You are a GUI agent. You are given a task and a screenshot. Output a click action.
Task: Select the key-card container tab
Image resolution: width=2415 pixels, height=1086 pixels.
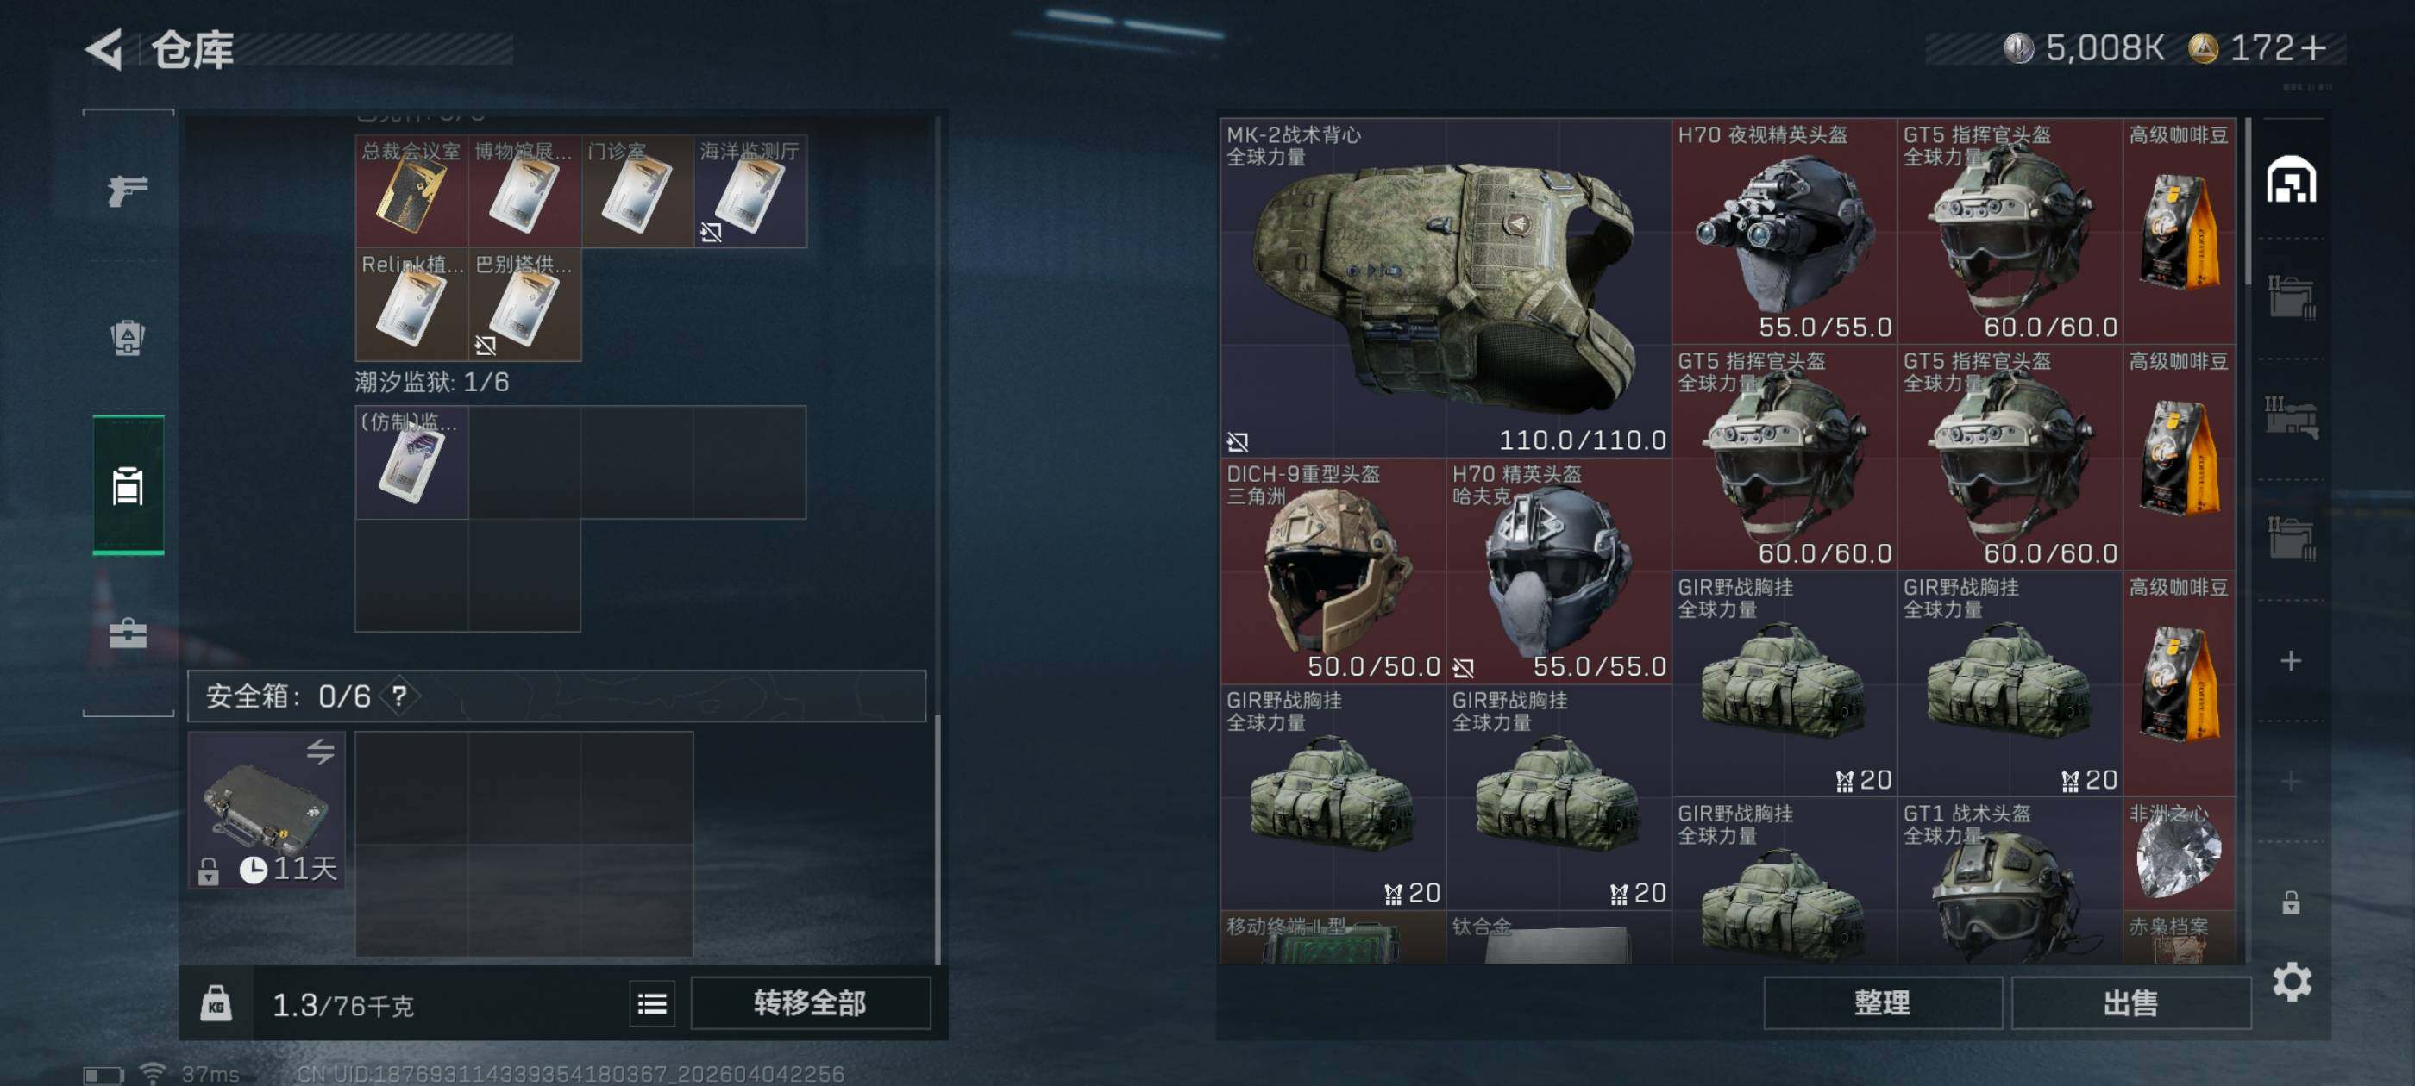pyautogui.click(x=128, y=485)
